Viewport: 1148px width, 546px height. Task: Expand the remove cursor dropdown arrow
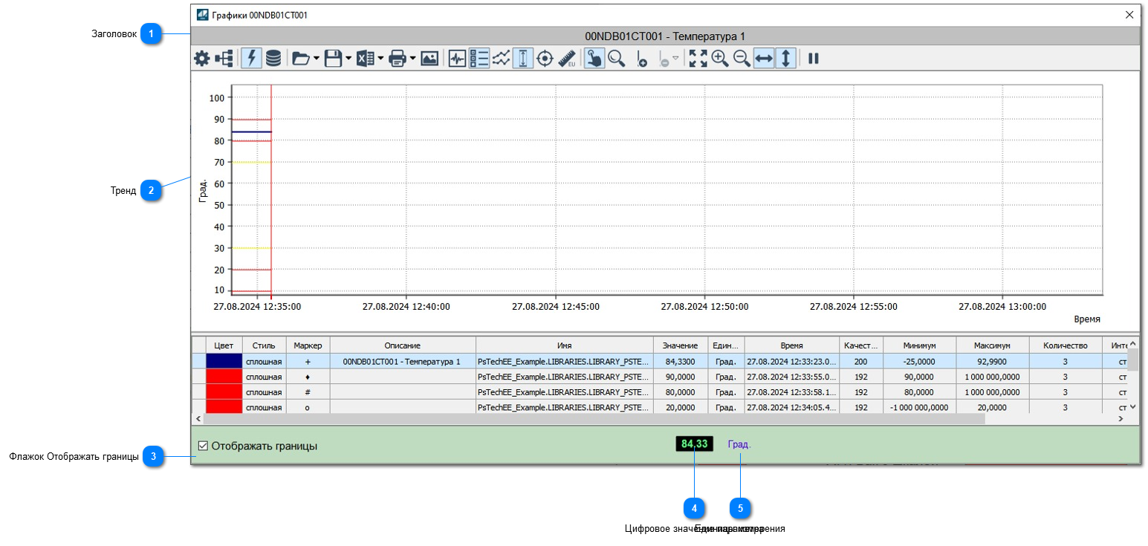pos(675,59)
